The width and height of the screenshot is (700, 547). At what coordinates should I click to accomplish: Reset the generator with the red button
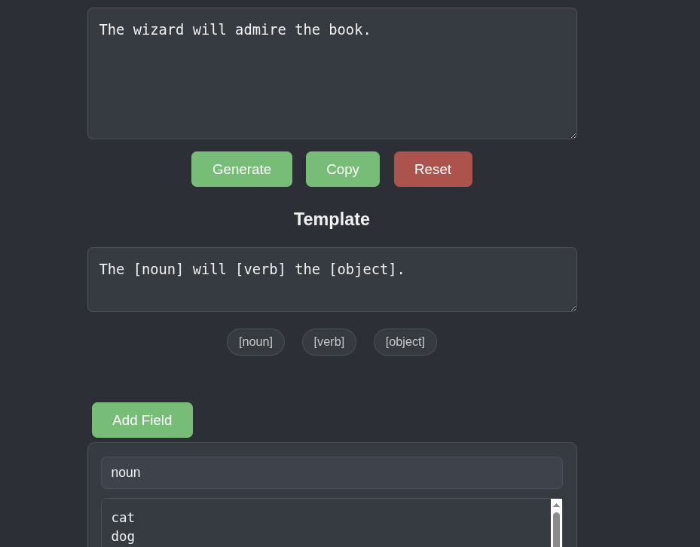pos(433,170)
